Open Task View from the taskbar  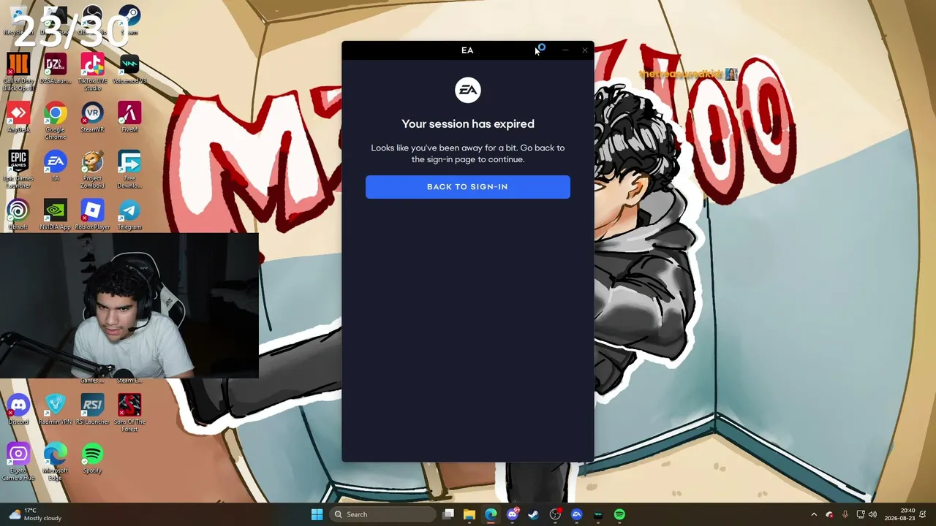448,514
